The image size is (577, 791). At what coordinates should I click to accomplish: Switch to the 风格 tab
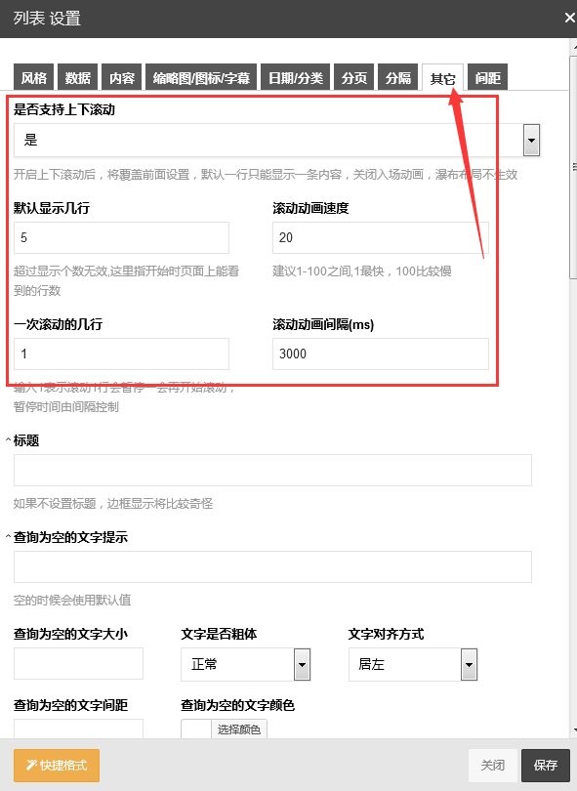click(x=34, y=77)
